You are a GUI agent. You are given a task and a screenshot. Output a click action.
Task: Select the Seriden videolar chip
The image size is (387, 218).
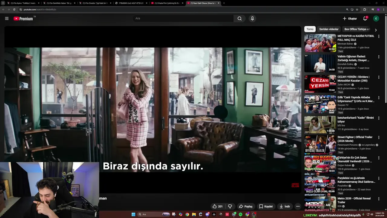coord(329,29)
